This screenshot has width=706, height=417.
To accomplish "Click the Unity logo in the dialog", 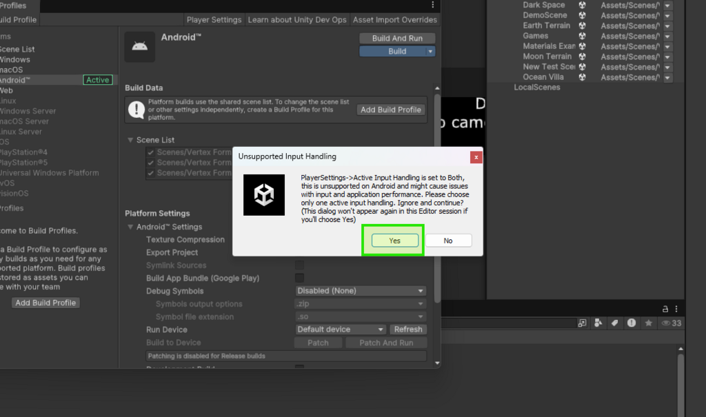I will 264,195.
